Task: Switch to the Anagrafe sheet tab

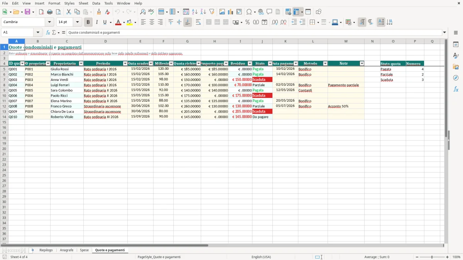Action: pyautogui.click(x=66, y=250)
